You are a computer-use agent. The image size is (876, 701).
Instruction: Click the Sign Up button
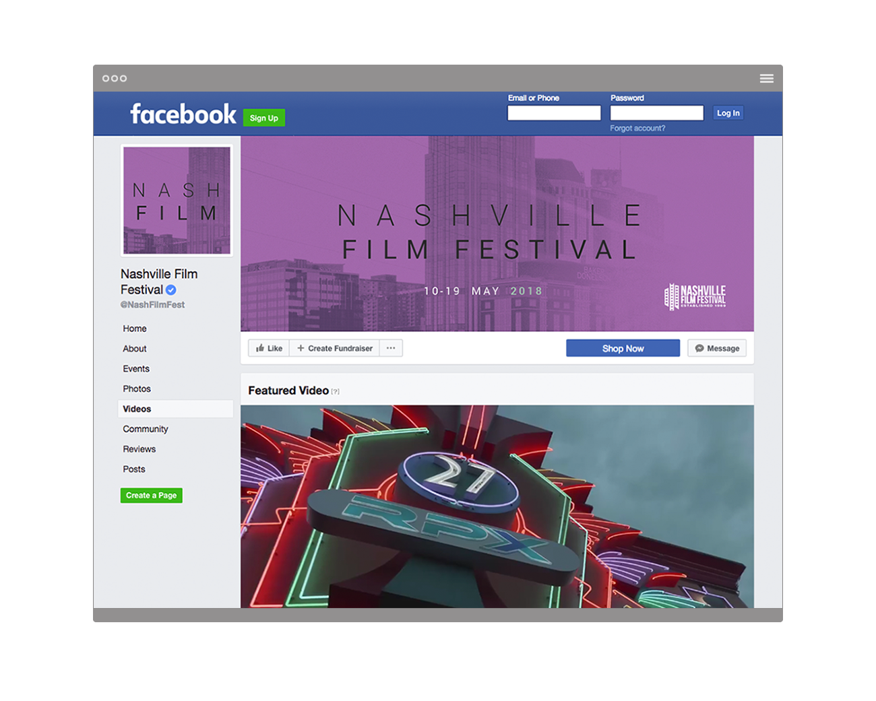pos(264,118)
